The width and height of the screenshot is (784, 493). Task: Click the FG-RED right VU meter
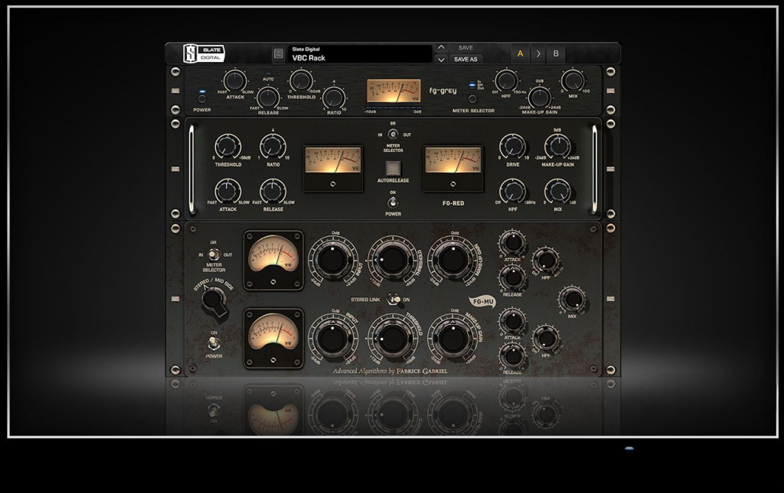pyautogui.click(x=453, y=169)
